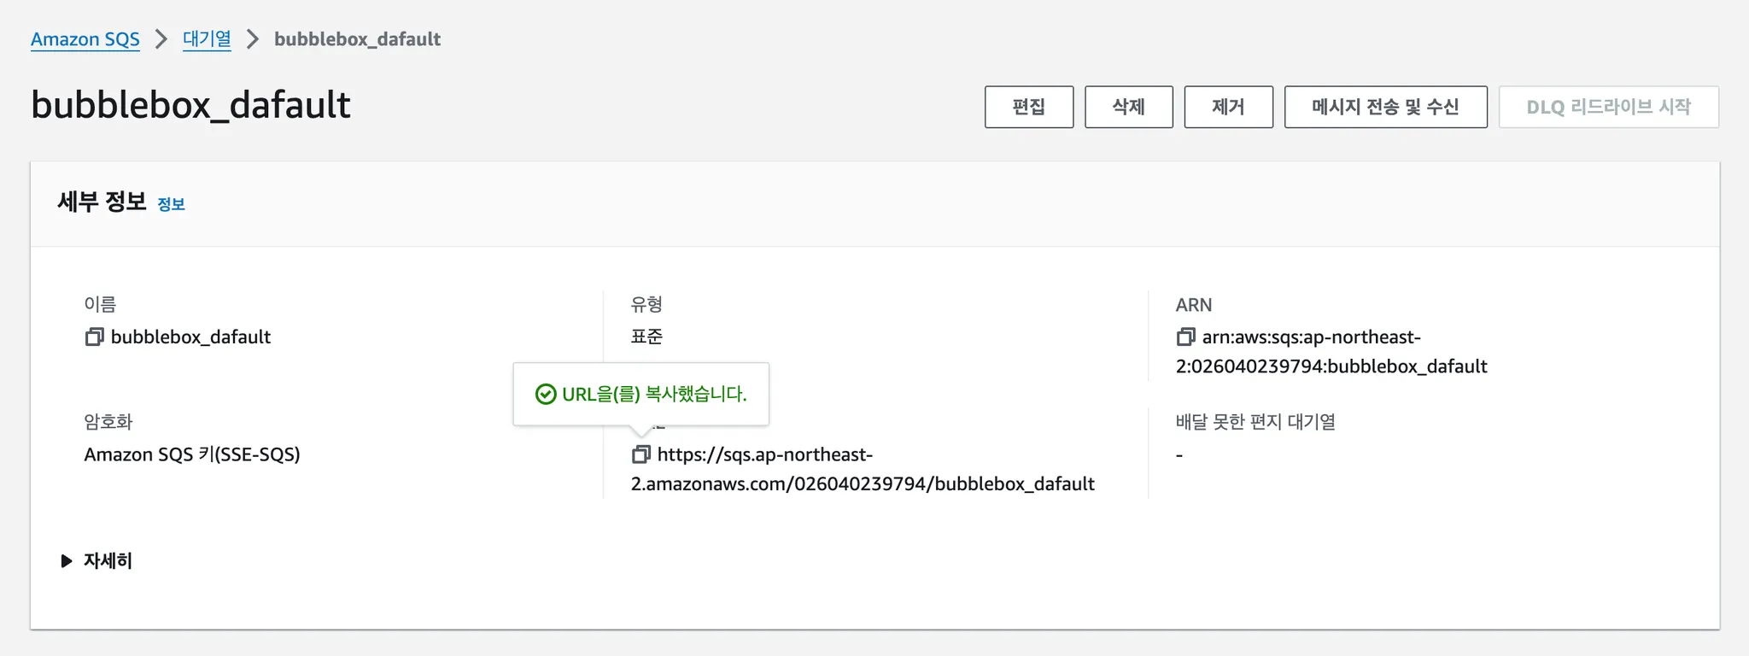Copy the queue URL
The width and height of the screenshot is (1749, 656).
tap(641, 454)
